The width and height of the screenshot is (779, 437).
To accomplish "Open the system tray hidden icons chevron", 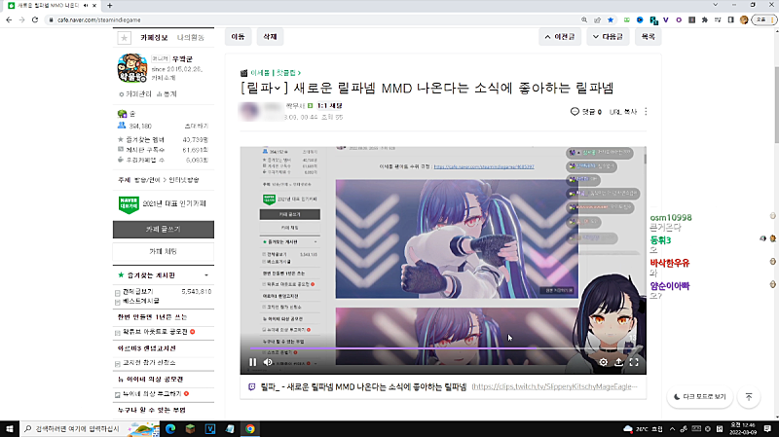I will point(672,428).
